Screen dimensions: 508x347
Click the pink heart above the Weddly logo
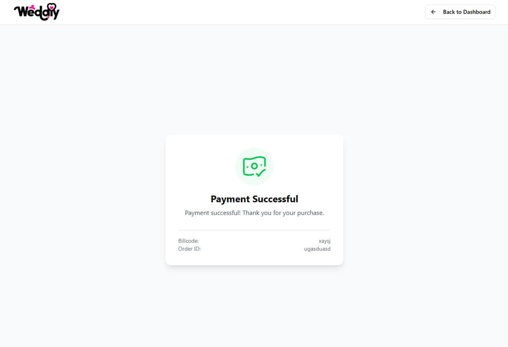click(x=52, y=7)
